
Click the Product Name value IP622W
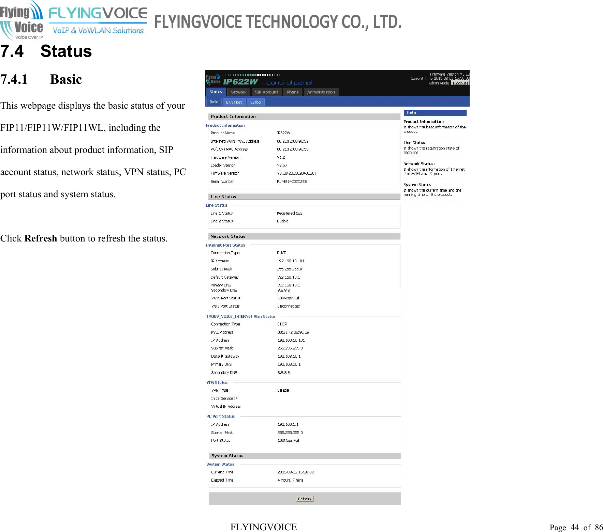coord(284,133)
